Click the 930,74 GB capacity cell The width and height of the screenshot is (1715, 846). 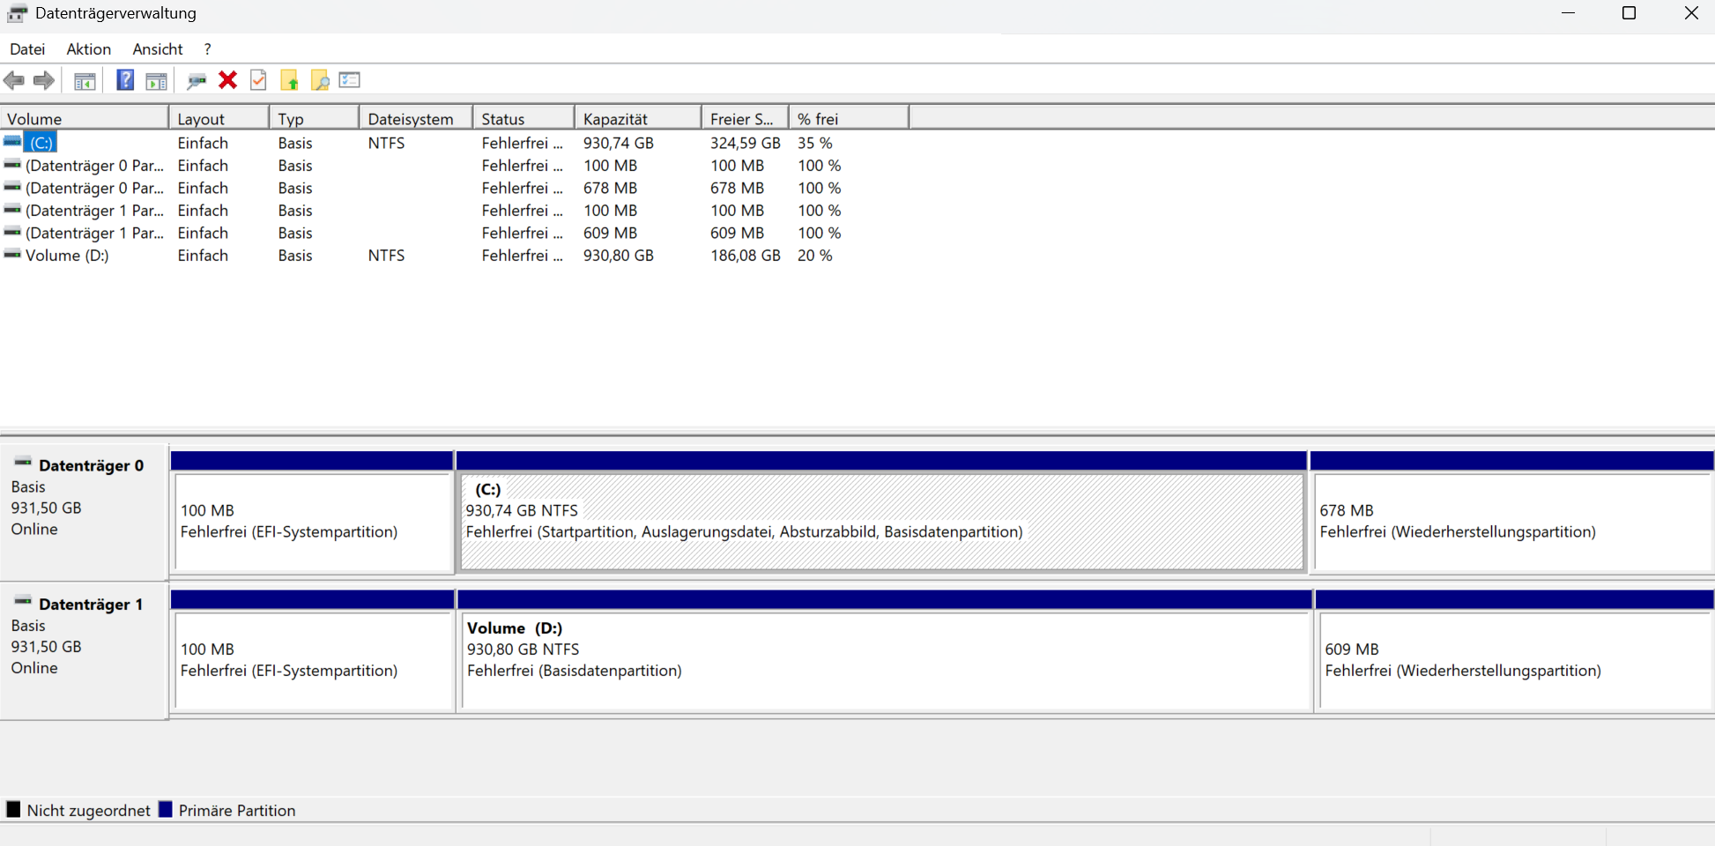point(619,143)
